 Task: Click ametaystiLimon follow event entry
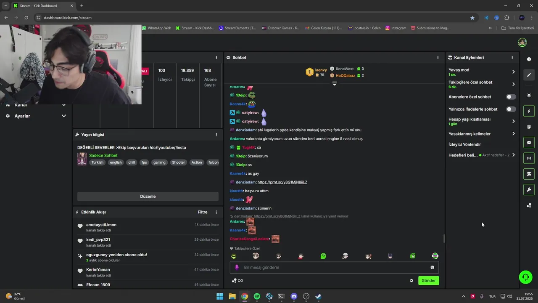tap(148, 227)
